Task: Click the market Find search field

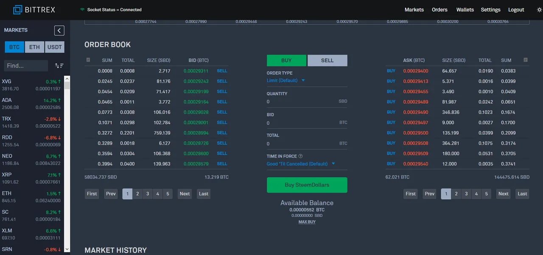Action: [26, 66]
